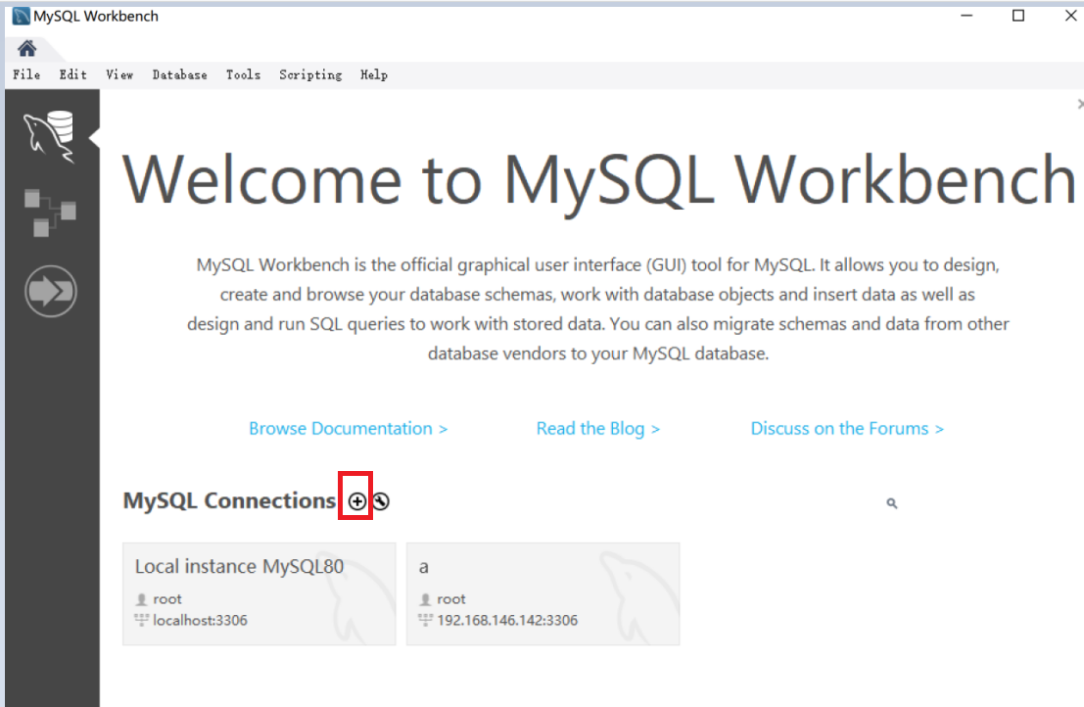
Task: Open the Help menu
Action: click(x=373, y=74)
